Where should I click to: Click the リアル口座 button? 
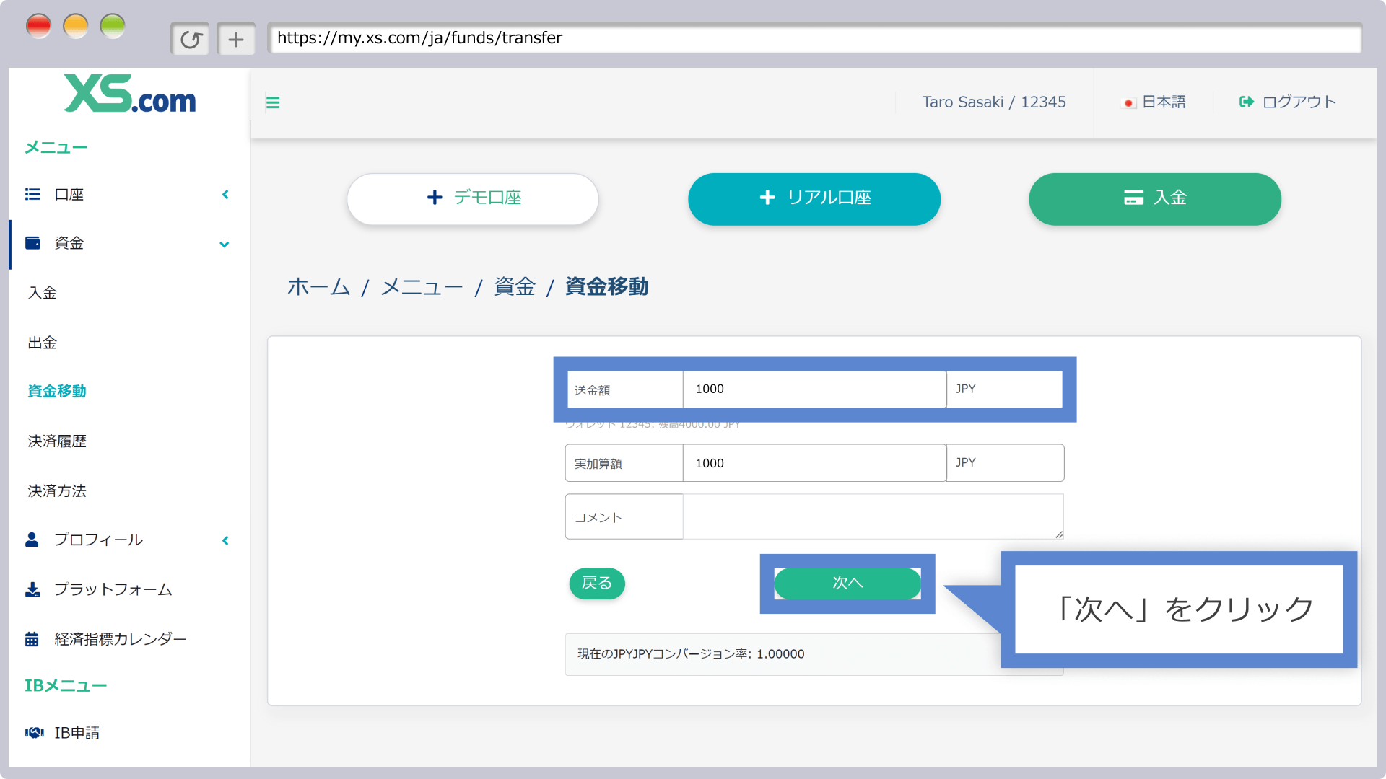pos(814,198)
